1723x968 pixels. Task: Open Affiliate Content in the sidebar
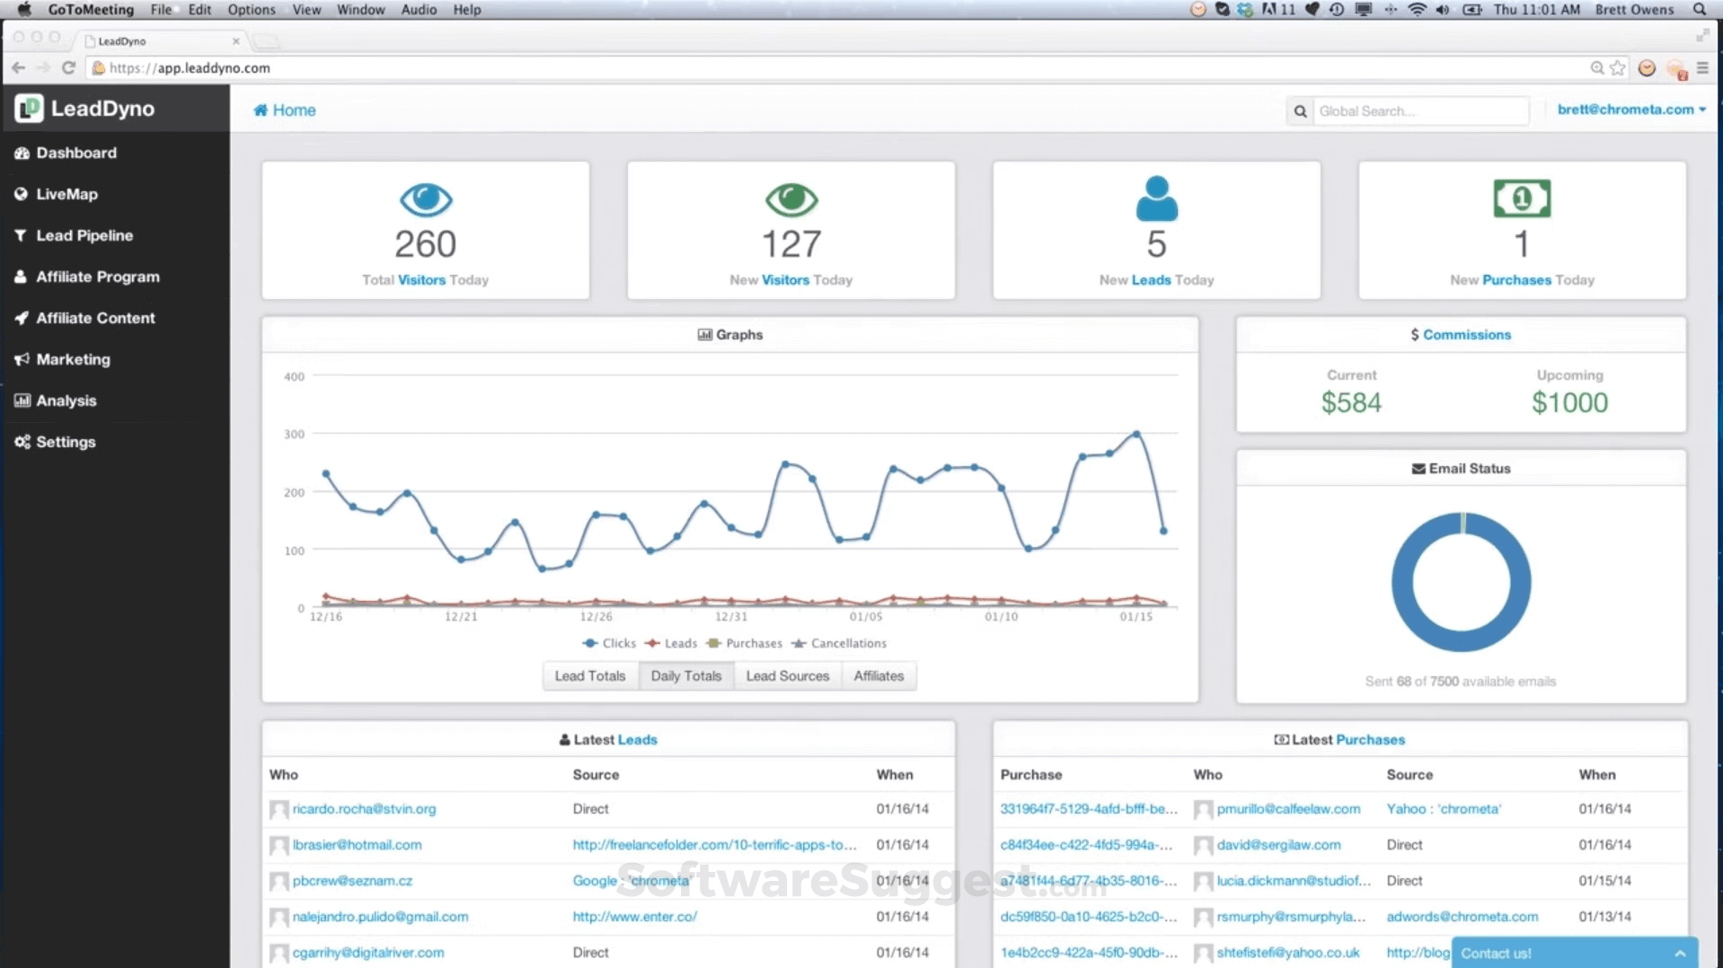[94, 317]
